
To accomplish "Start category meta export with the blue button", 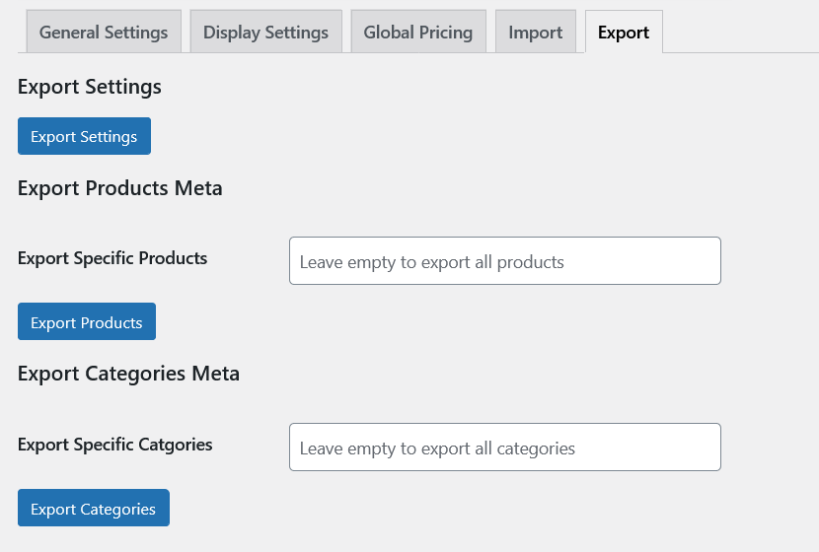I will point(94,509).
